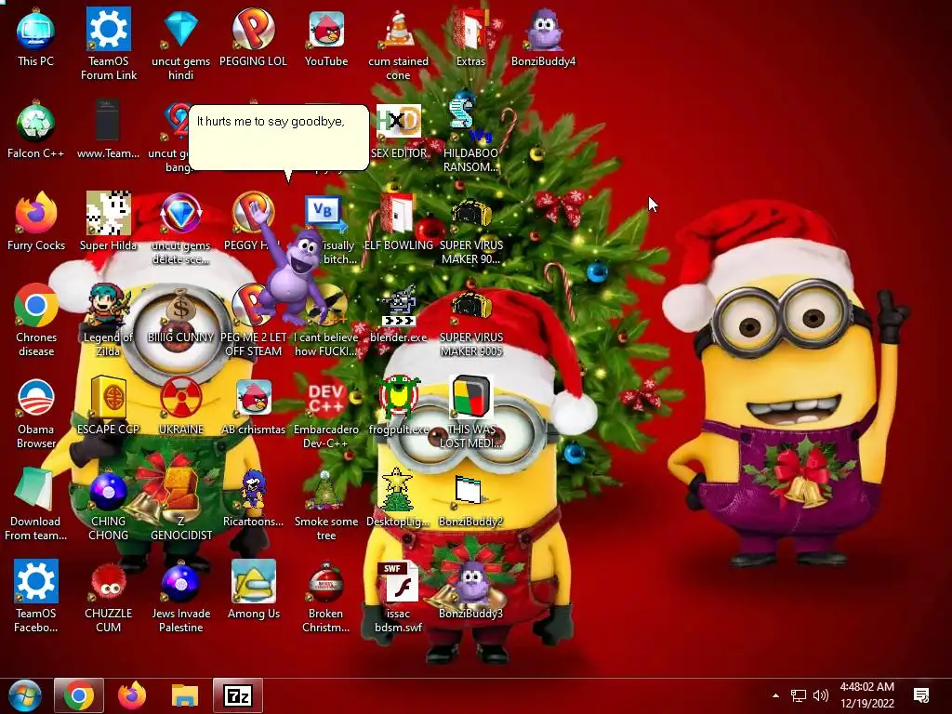952x714 pixels.
Task: Open network status tray icon
Action: tap(798, 695)
